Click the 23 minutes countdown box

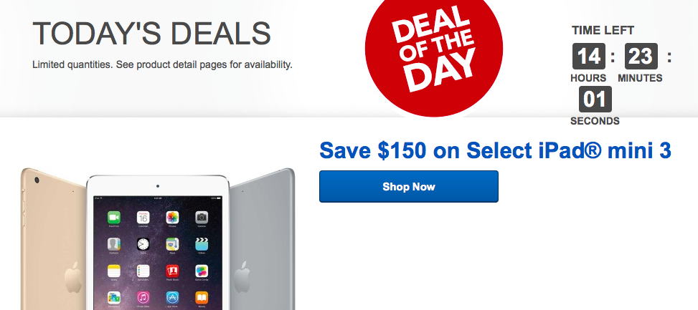click(641, 57)
